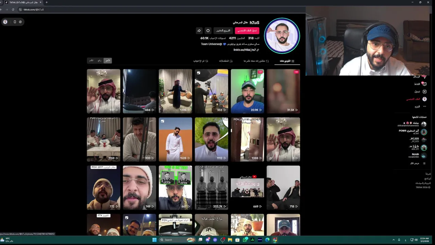Select the Latest sort option
This screenshot has width=435, height=245.
click(x=107, y=61)
